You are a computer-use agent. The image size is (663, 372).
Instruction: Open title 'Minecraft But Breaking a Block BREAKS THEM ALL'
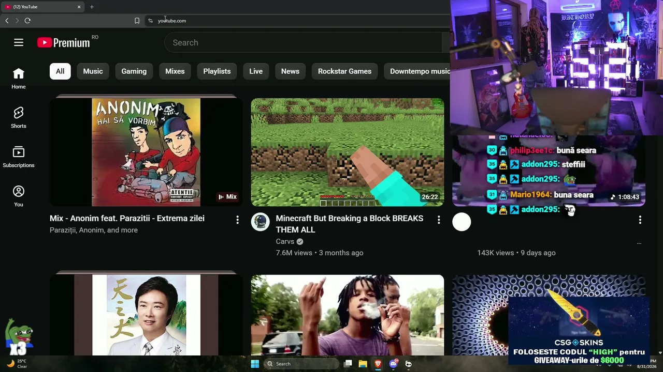(350, 224)
